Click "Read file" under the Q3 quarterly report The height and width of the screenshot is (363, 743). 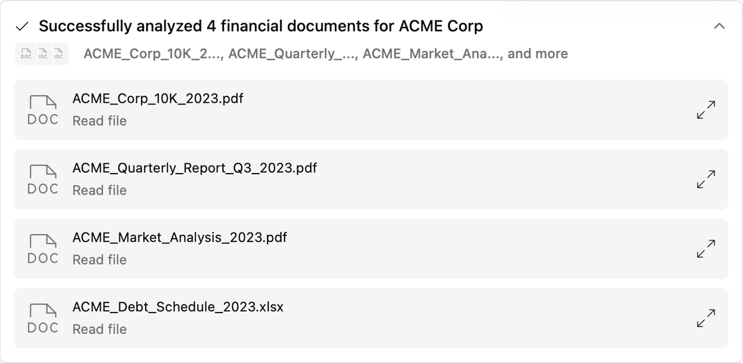(x=99, y=191)
